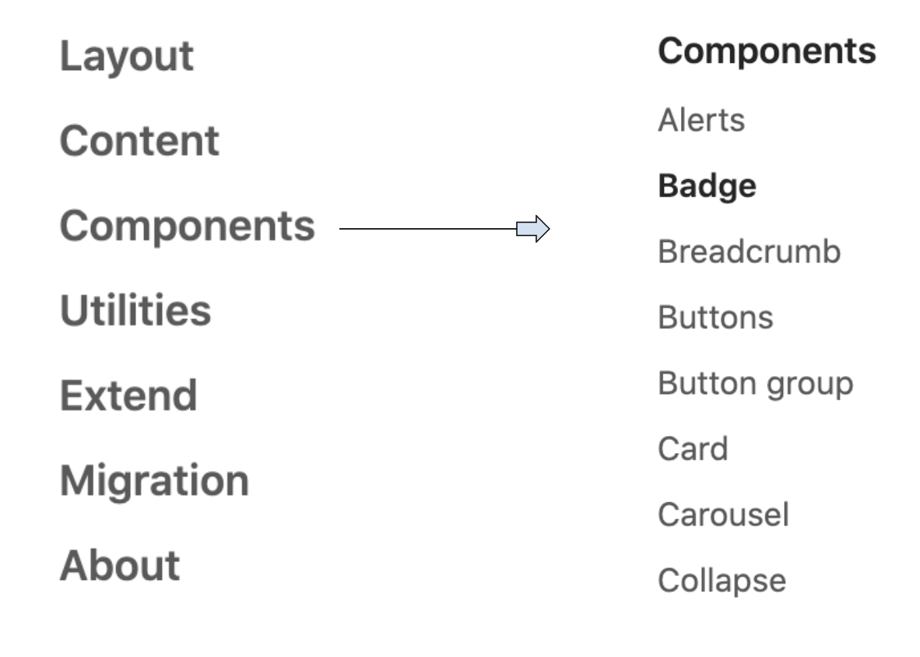Select the Utilities menu item
Viewport: 920px width, 657px height.
coord(135,311)
